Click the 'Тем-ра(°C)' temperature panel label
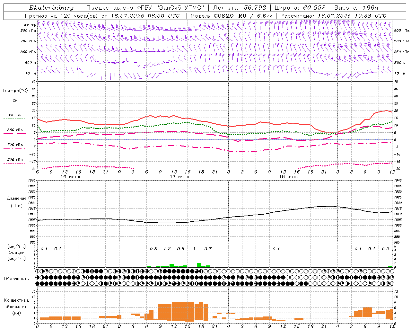 pos(15,91)
